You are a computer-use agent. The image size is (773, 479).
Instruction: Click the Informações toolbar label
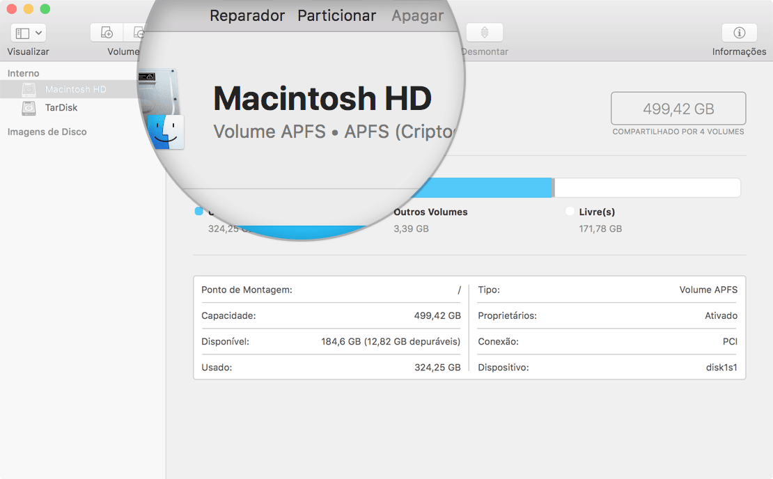(739, 52)
